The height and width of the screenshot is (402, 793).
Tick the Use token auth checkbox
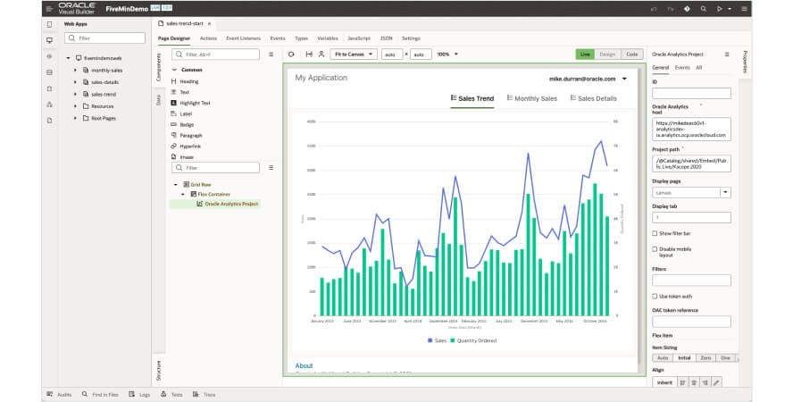(655, 296)
